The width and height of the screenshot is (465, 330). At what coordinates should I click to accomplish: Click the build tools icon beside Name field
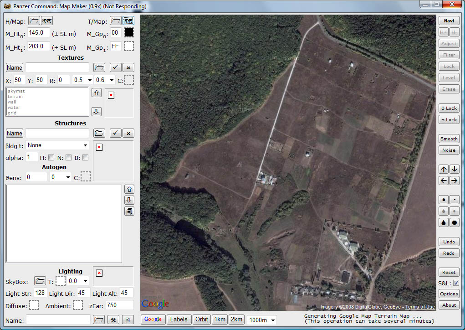[x=113, y=320]
